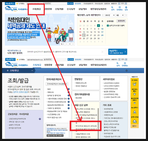Show the next banner slide
The width and height of the screenshot is (148, 141).
[73, 44]
